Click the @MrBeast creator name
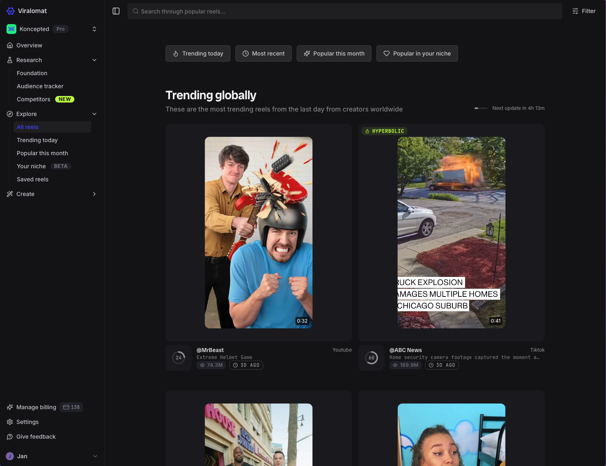The height and width of the screenshot is (466, 606). [210, 350]
